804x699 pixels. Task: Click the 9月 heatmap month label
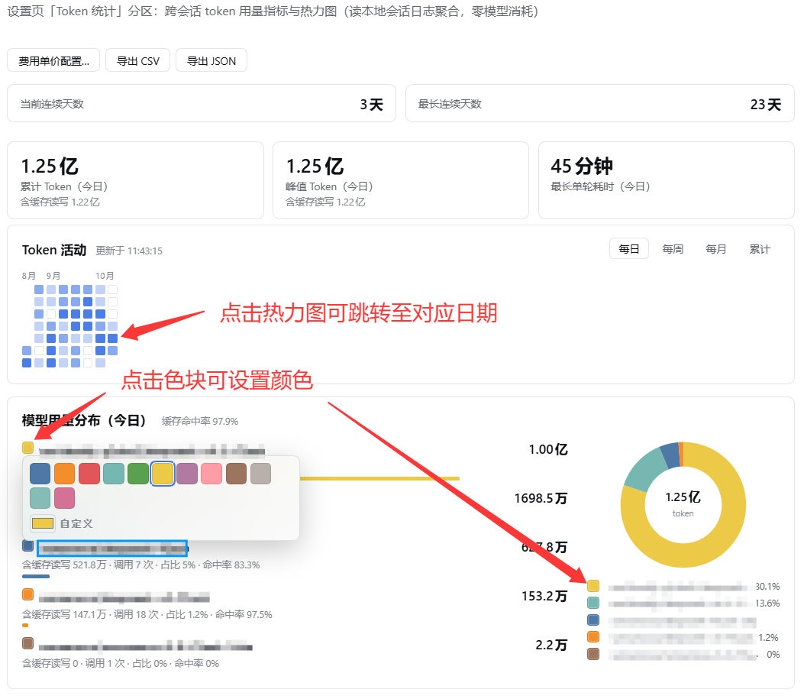click(53, 276)
